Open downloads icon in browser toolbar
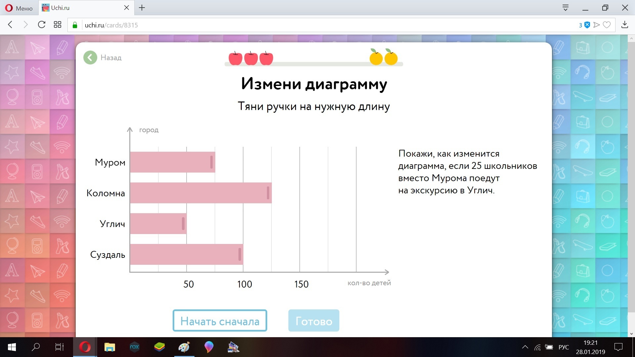The width and height of the screenshot is (635, 357). [x=624, y=25]
